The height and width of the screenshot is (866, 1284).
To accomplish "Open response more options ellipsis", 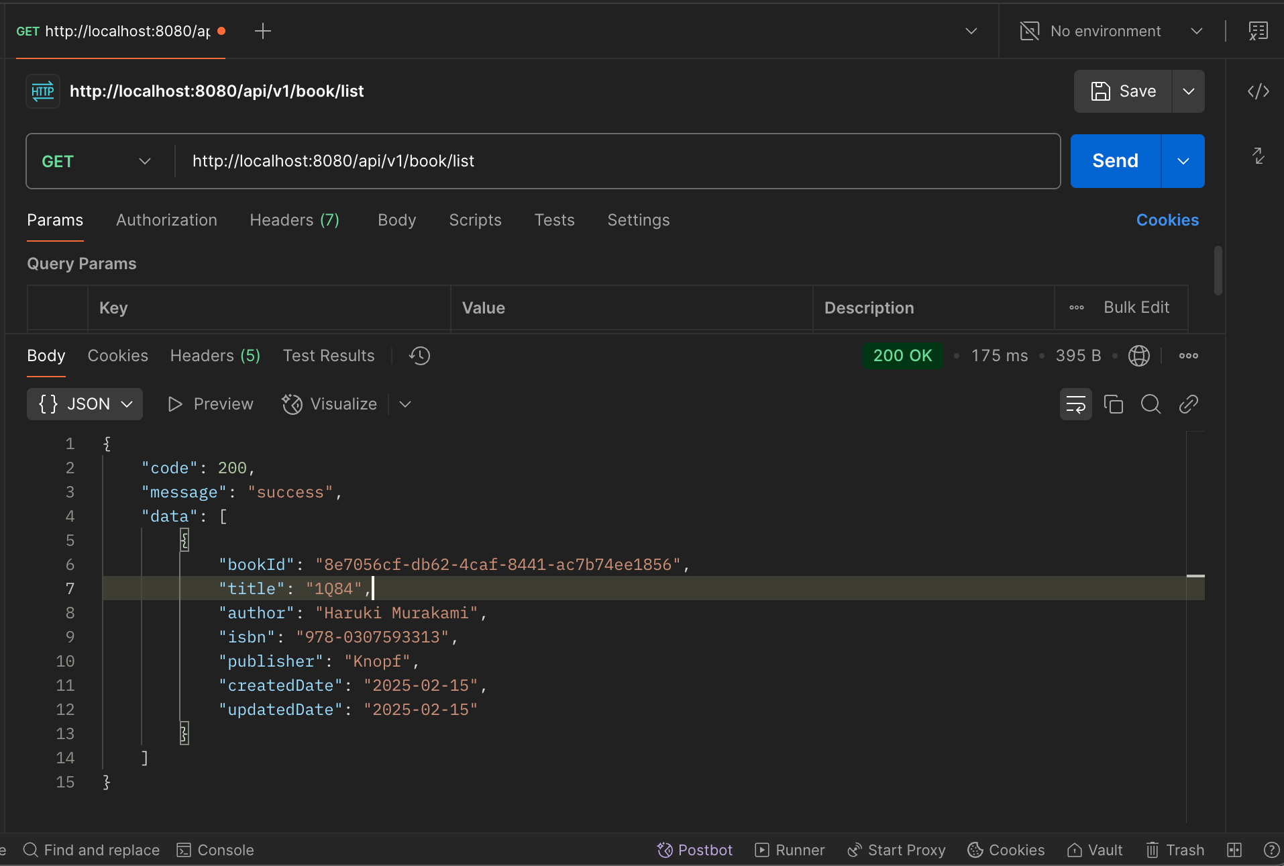I will [x=1188, y=356].
